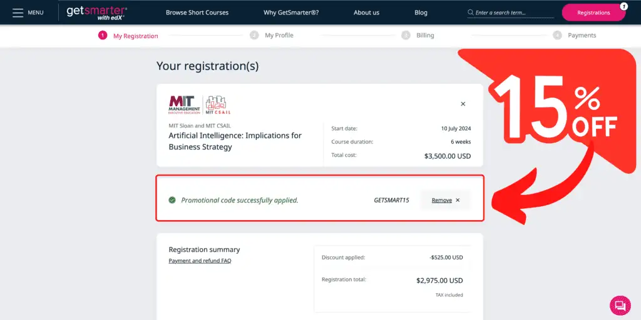641x320 pixels.
Task: Open the About us page
Action: tap(366, 12)
